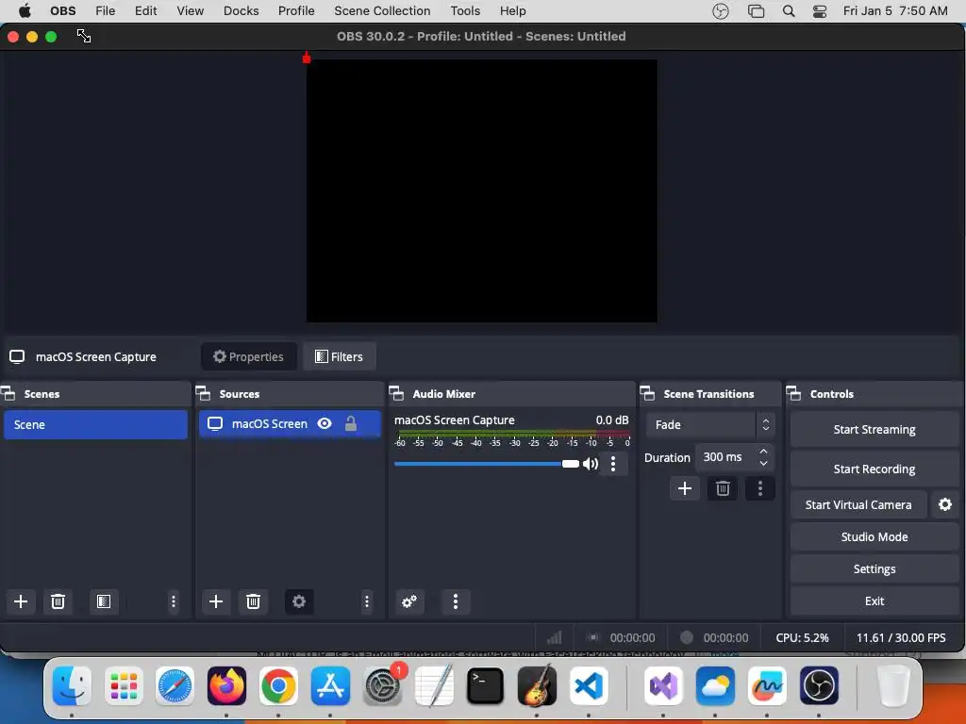Open the Fade transition dropdown

(x=709, y=425)
